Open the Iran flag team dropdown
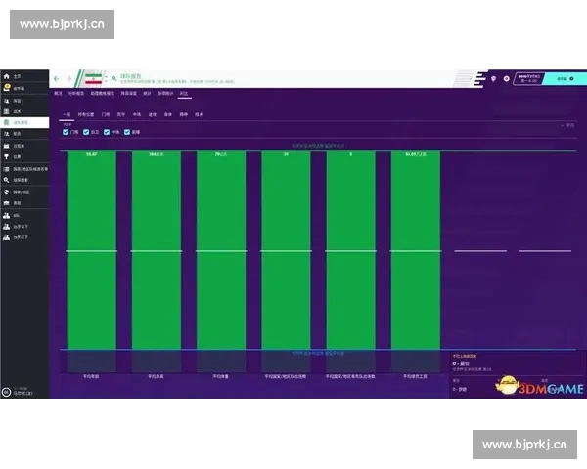This screenshot has width=587, height=469. [x=92, y=78]
